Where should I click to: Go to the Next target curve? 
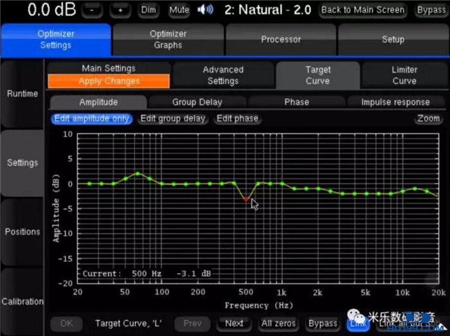[234, 323]
